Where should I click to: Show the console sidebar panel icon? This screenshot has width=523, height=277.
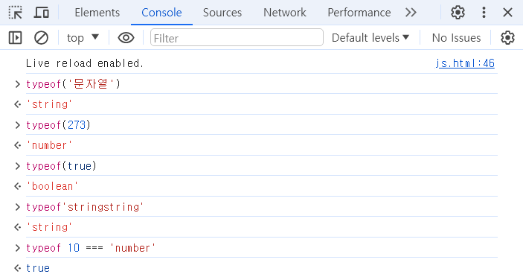[x=15, y=38]
